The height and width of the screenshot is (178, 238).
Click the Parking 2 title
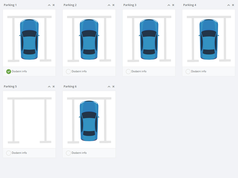coord(70,5)
